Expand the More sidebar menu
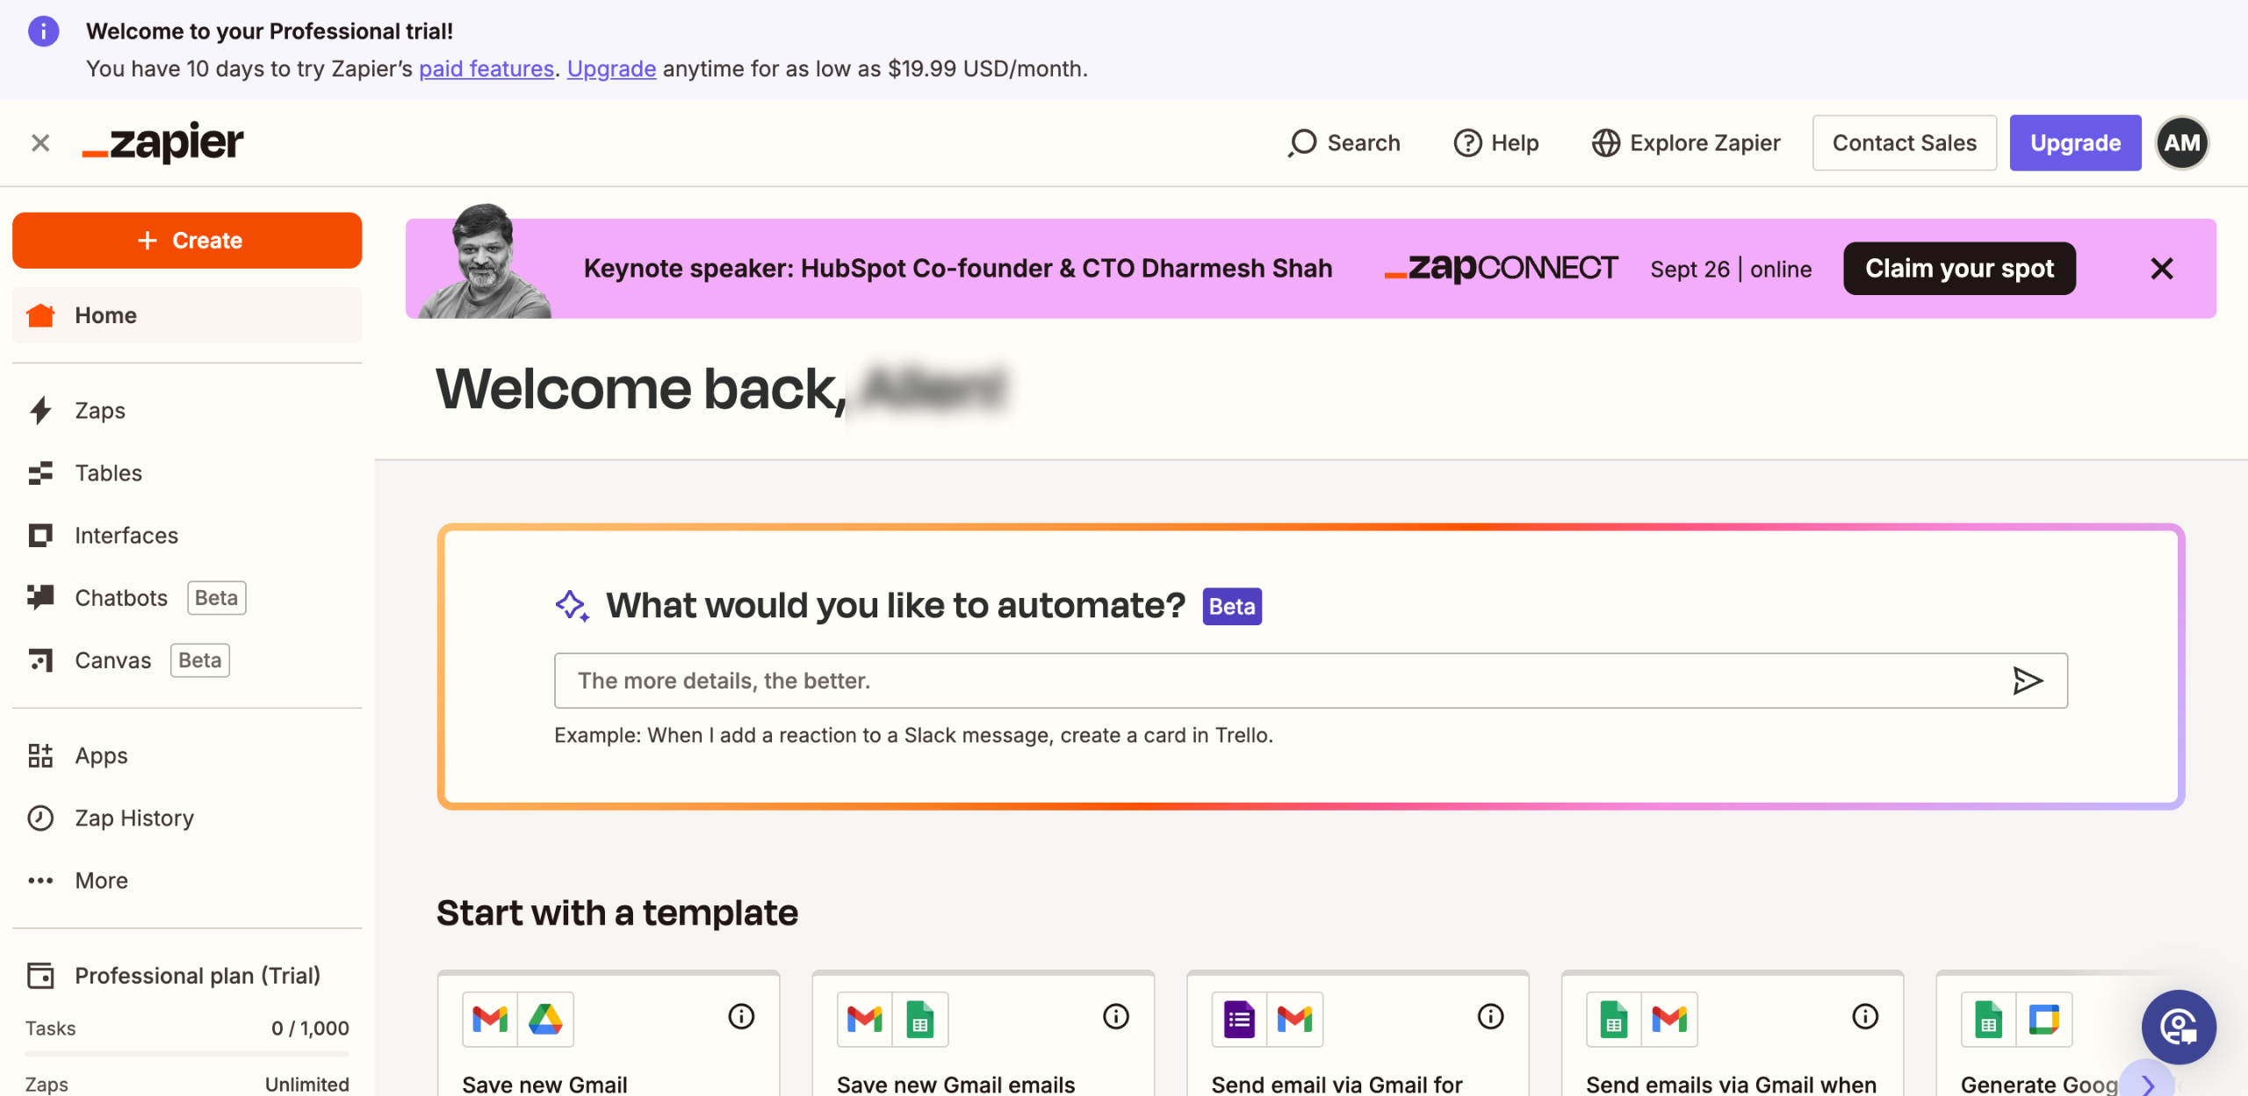This screenshot has width=2248, height=1096. [101, 880]
